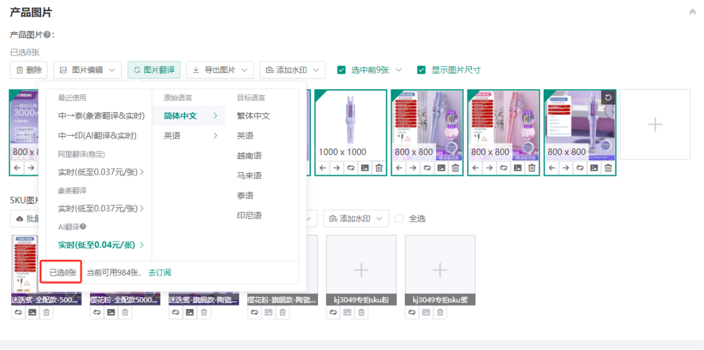
Task: Select 英语 in the 原始语言 column
Action: tap(188, 136)
